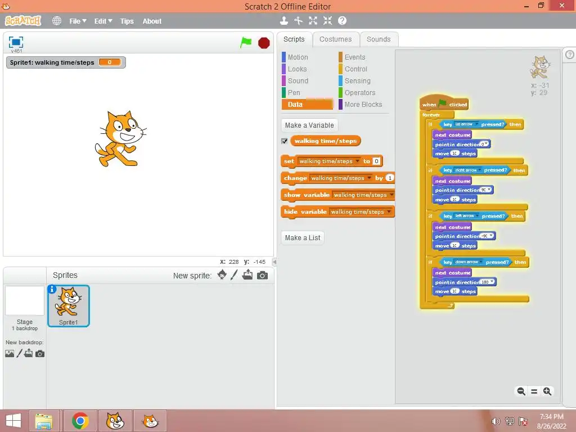The height and width of the screenshot is (432, 576).
Task: Open help panel at right edge
Action: tap(569, 55)
